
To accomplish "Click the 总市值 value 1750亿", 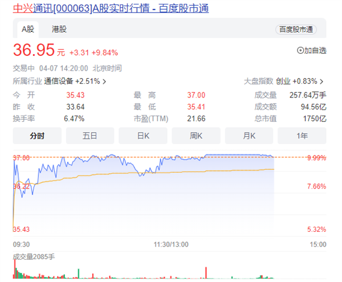I will [315, 118].
